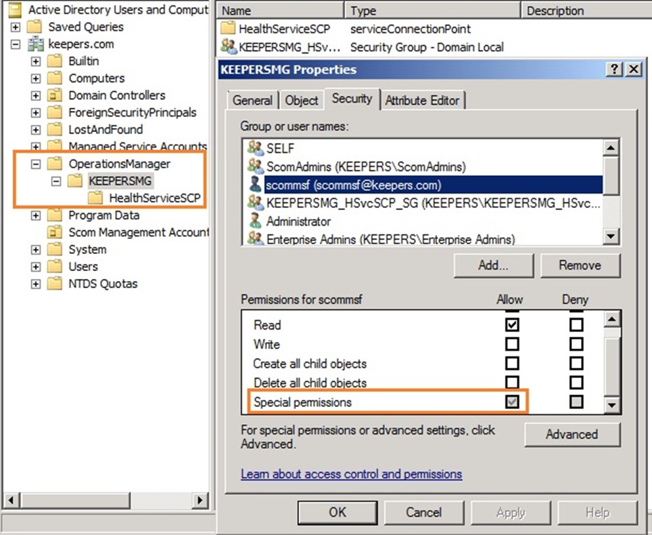Remove the selected scommsf entry
The image size is (652, 535).
tap(580, 265)
